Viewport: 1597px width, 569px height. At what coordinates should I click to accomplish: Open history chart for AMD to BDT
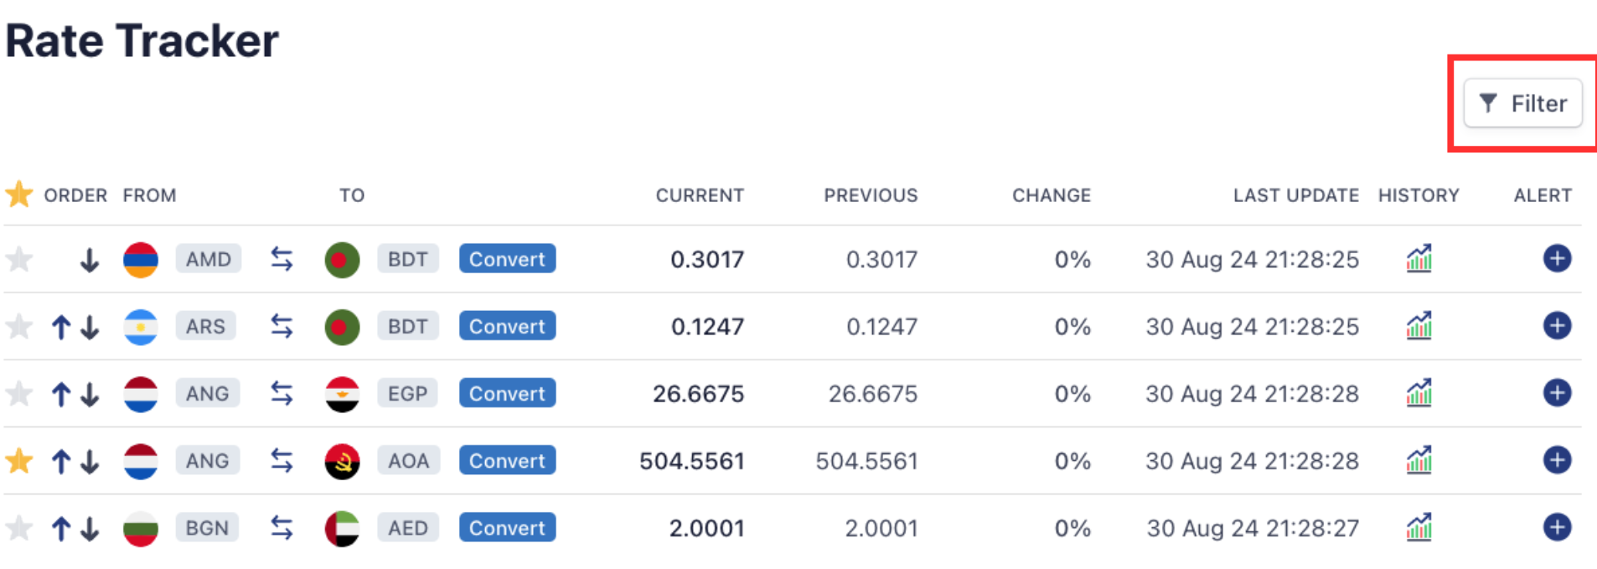1419,259
